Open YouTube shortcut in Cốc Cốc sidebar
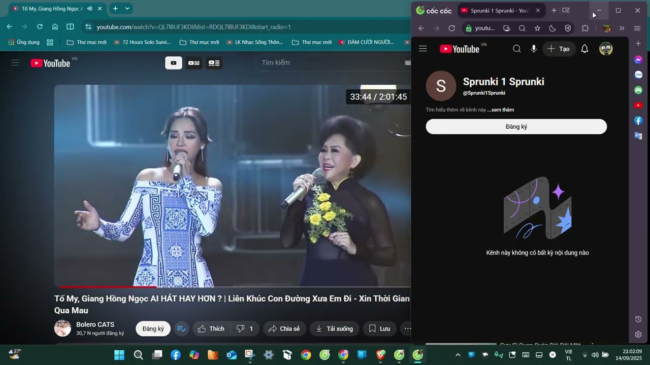 click(x=638, y=105)
